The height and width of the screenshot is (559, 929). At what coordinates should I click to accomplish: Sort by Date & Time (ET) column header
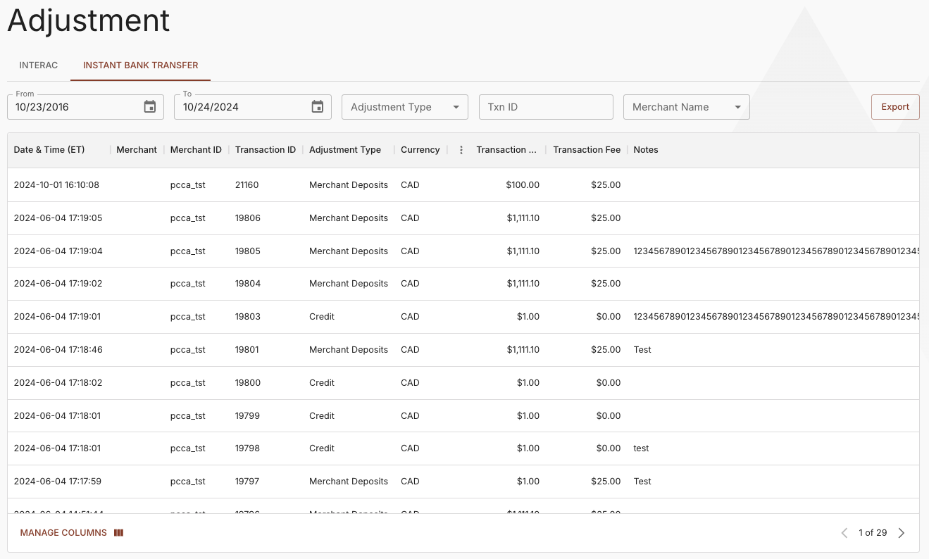tap(49, 150)
